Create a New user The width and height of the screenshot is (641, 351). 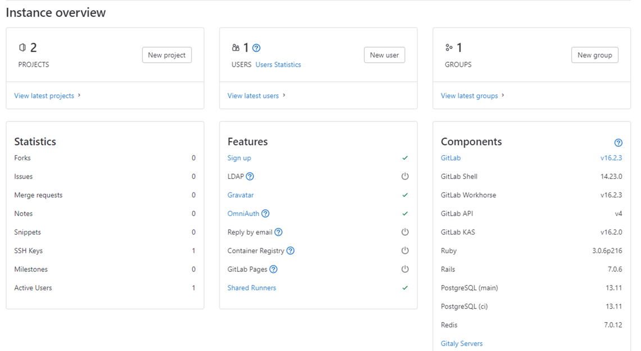pyautogui.click(x=384, y=55)
